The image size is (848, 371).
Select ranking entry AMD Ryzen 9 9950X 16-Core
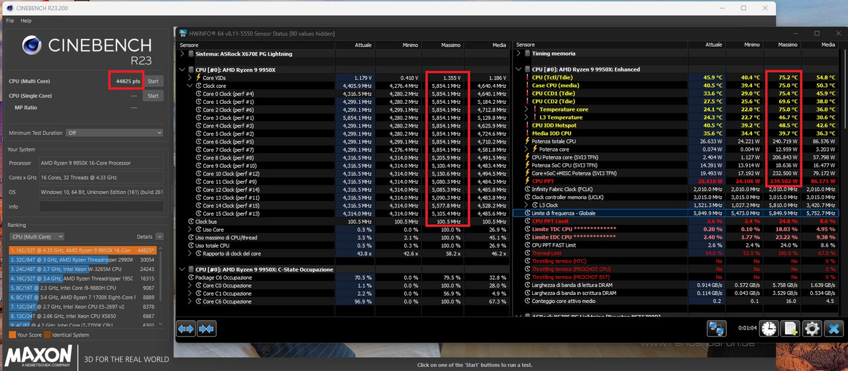coord(83,251)
